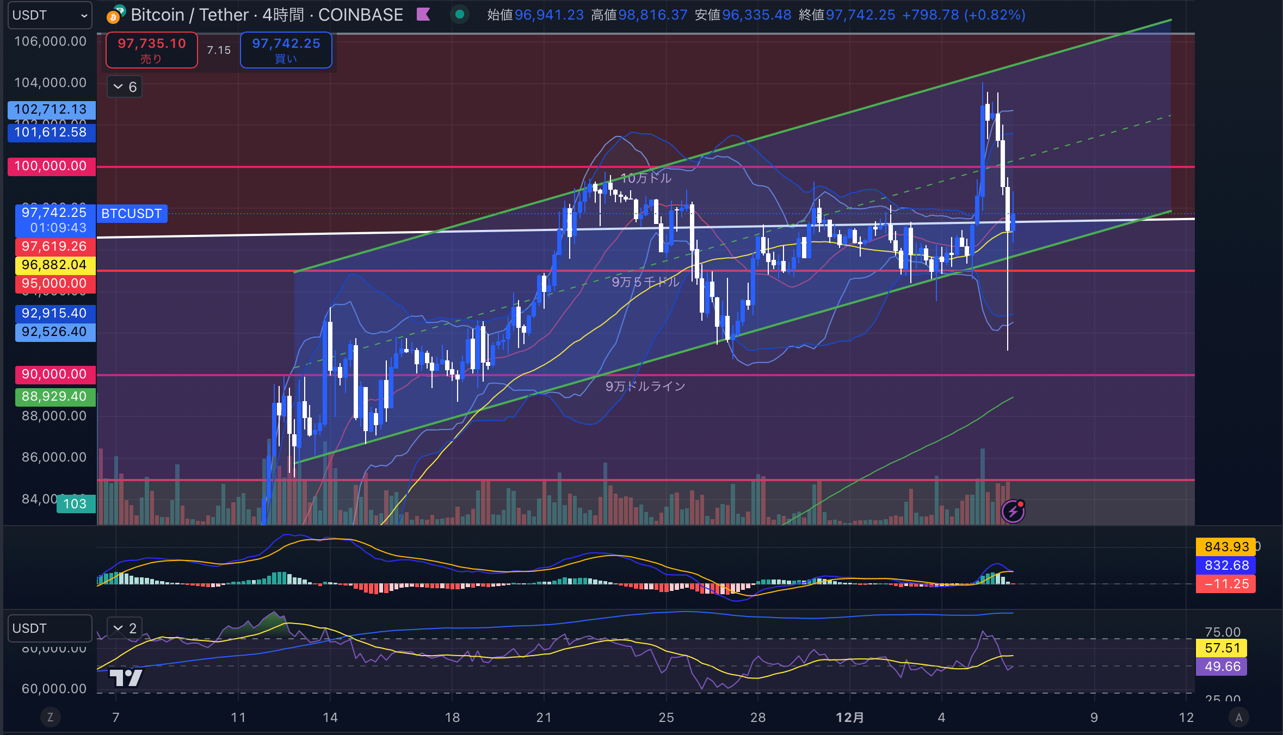Click the 106,000.00 price axis label
The width and height of the screenshot is (1283, 735).
(50, 41)
